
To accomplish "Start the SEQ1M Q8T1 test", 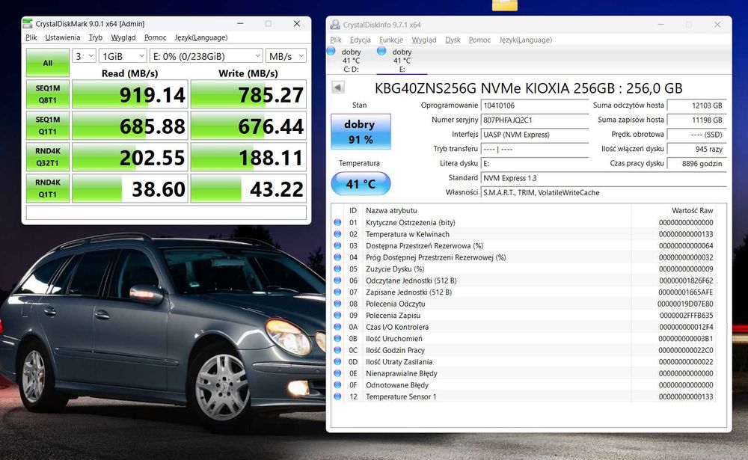I will tap(48, 94).
